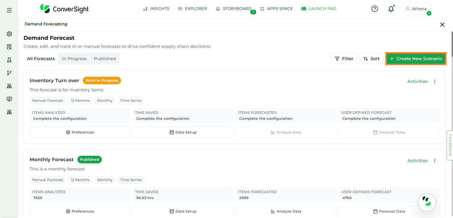
Task: Open the Feedback side tab
Action: click(450, 145)
